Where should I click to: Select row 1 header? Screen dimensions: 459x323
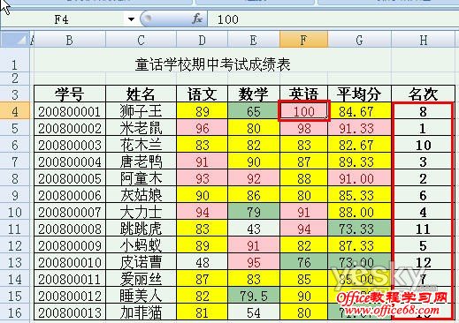[x=15, y=61]
